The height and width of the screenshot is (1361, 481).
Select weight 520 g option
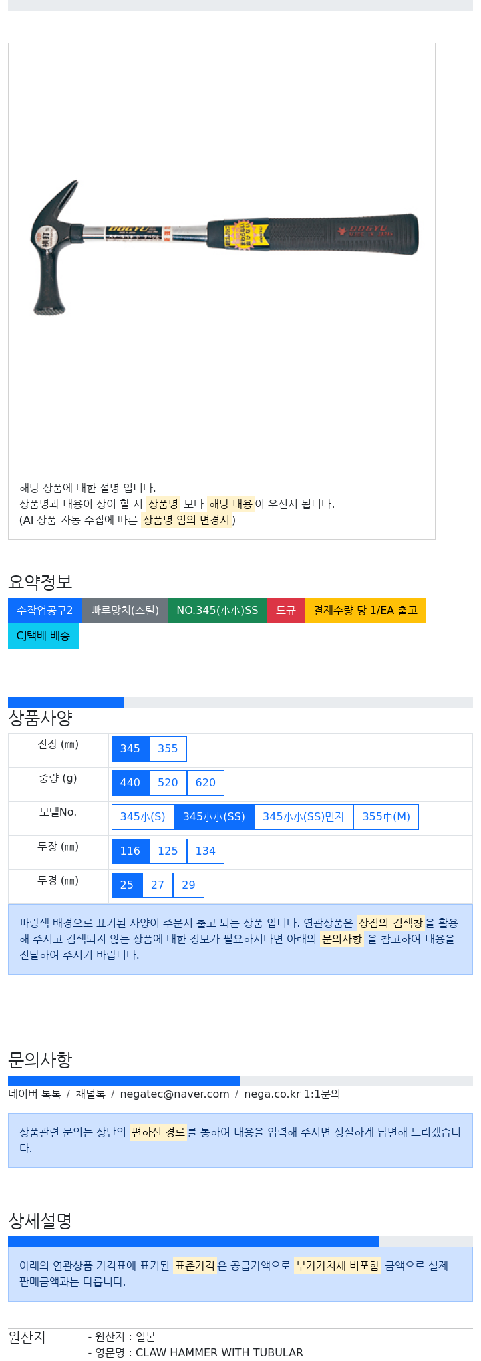click(x=168, y=783)
